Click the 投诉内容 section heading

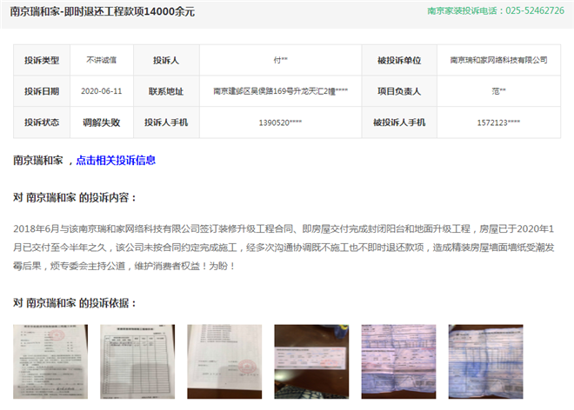(75, 198)
